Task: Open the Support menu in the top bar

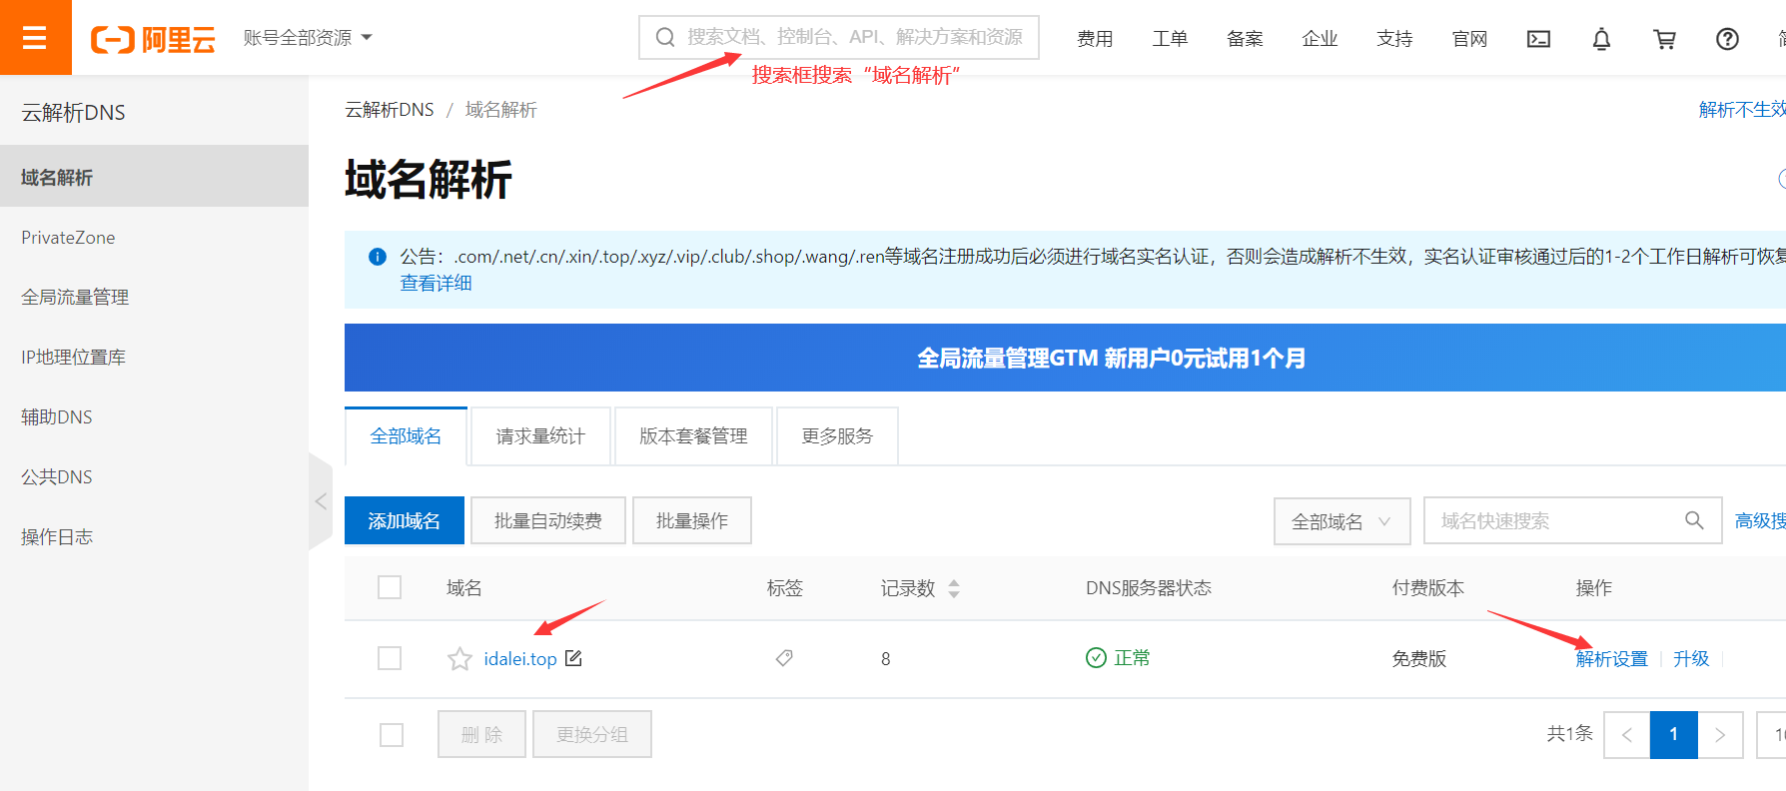Action: click(1394, 39)
